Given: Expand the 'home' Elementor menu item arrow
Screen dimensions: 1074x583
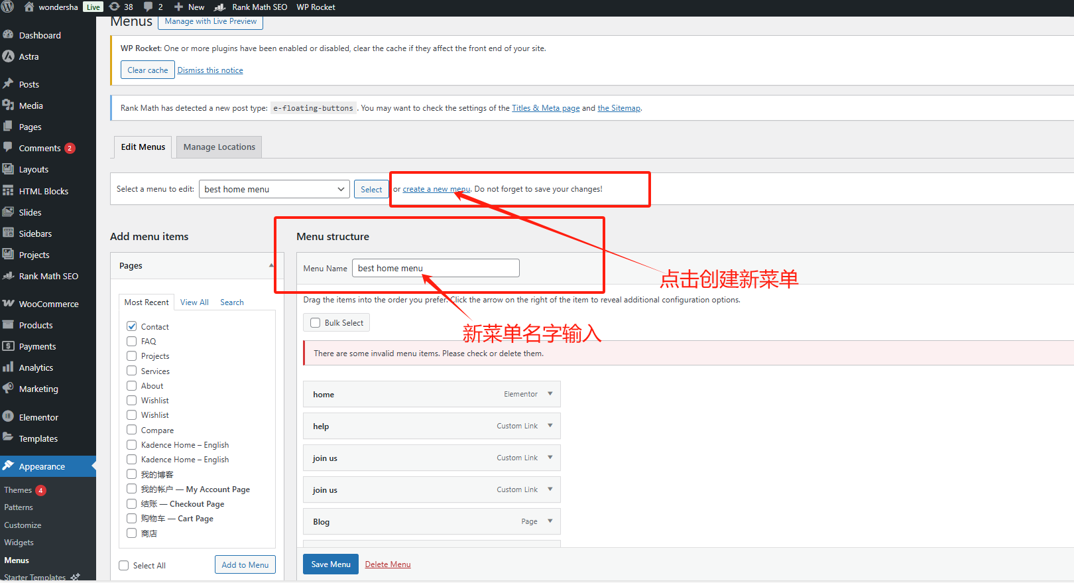Looking at the screenshot, I should click(x=550, y=394).
